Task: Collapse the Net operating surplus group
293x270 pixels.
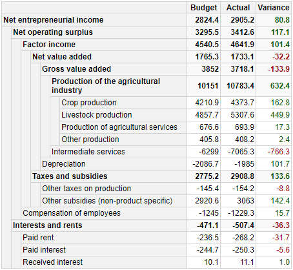Action: click(53, 32)
